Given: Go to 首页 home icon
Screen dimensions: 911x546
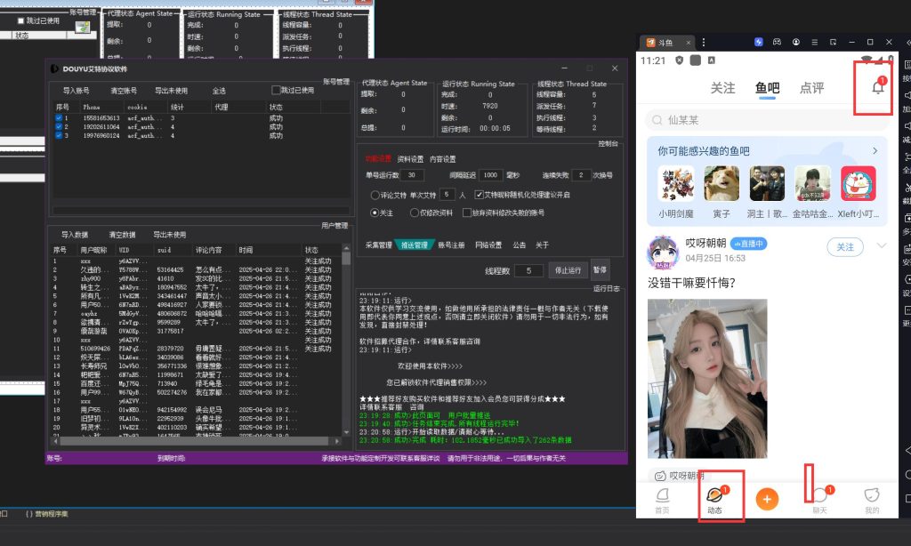Looking at the screenshot, I should 662,499.
